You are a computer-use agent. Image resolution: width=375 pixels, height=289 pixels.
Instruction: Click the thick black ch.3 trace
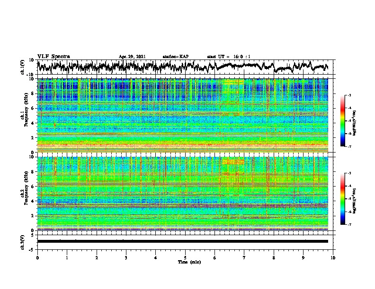pyautogui.click(x=183, y=241)
